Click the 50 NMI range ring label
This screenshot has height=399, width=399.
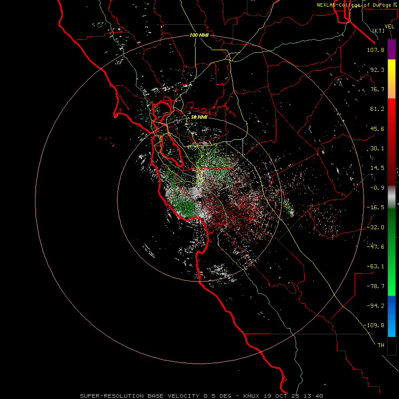pyautogui.click(x=199, y=117)
